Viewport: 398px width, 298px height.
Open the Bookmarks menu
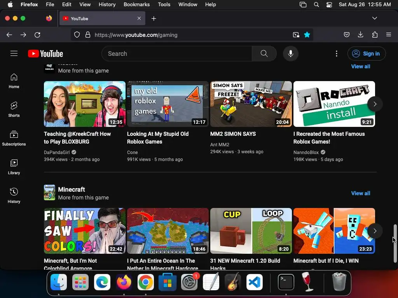(x=136, y=4)
